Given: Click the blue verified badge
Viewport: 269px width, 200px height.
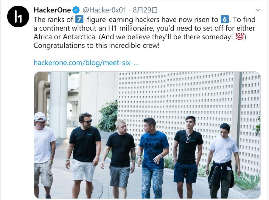Looking at the screenshot, I should tap(76, 10).
